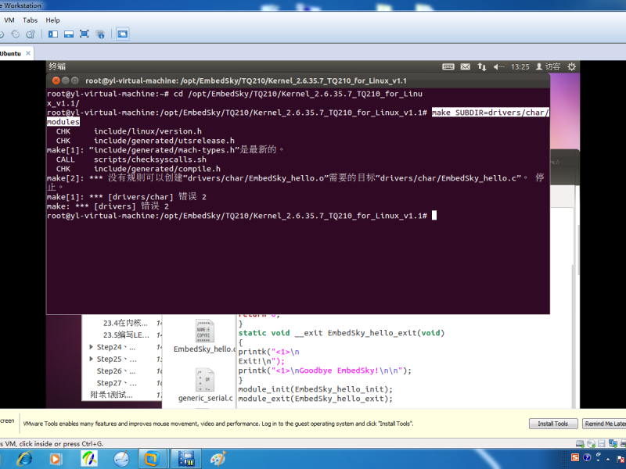Click the VMware full screen toolbar icon

84,34
